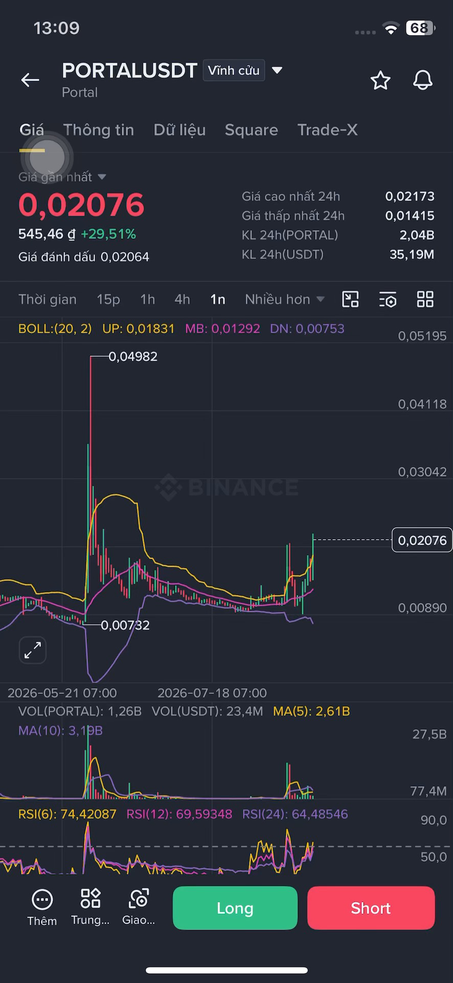Screen dimensions: 453x983
Task: Tap the 24h high value 0,02173
Action: click(x=410, y=197)
